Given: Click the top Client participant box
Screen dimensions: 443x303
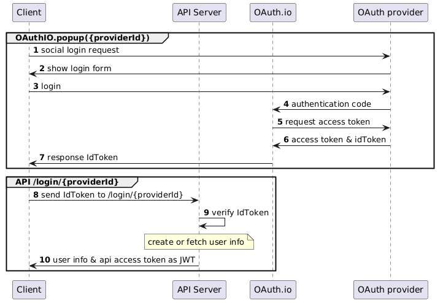Looking at the screenshot, I should tap(29, 12).
